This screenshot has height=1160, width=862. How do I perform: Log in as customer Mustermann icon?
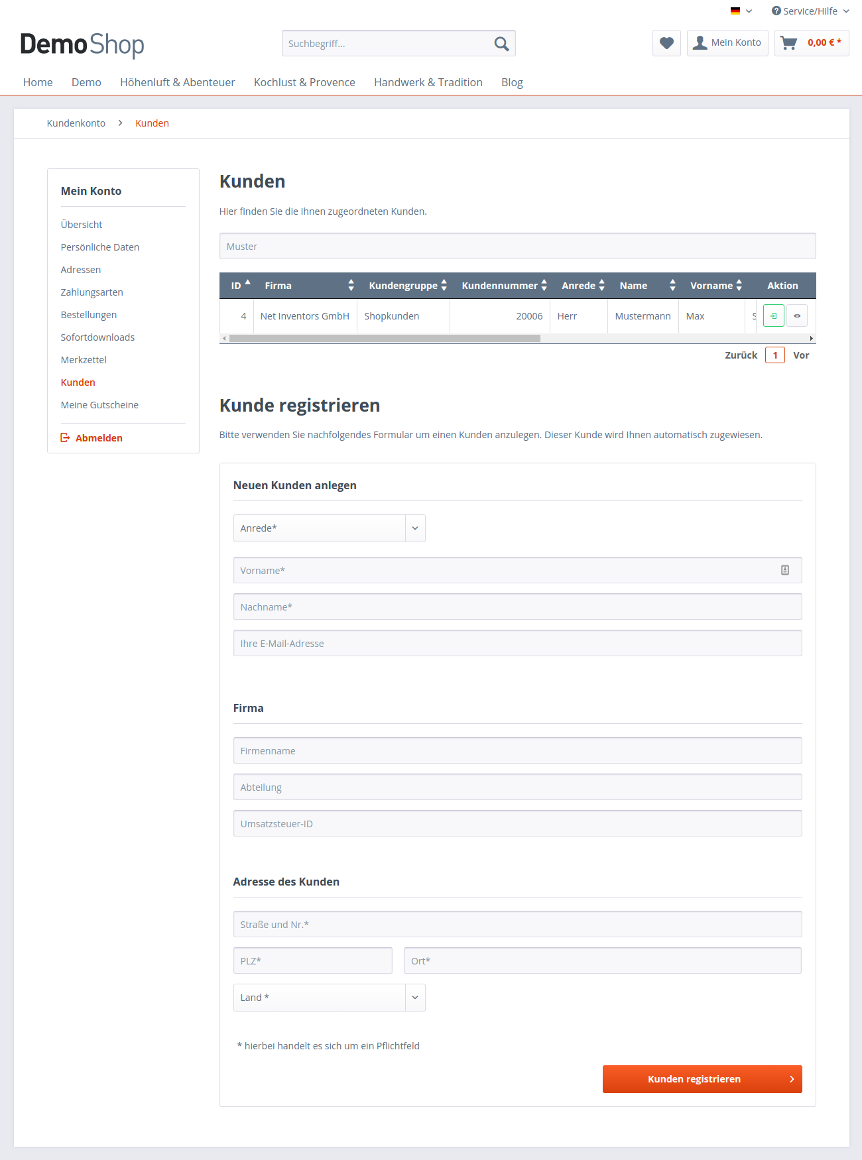coord(774,316)
